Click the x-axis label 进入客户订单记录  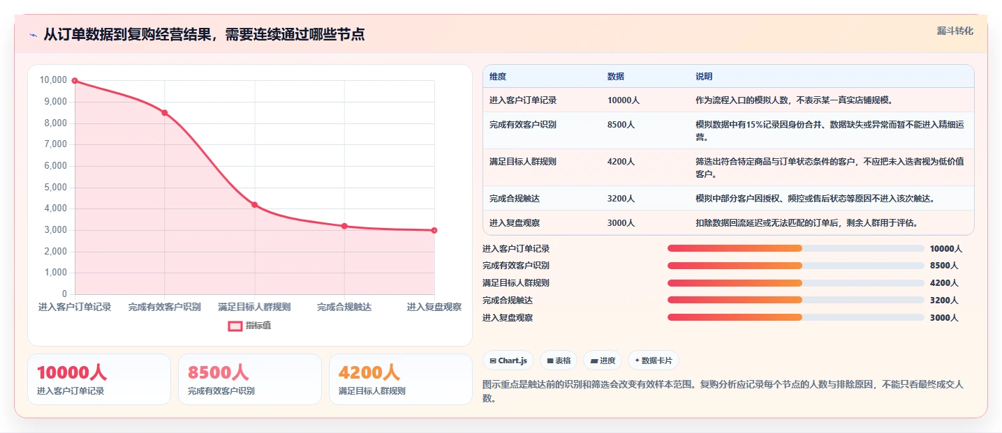point(75,307)
